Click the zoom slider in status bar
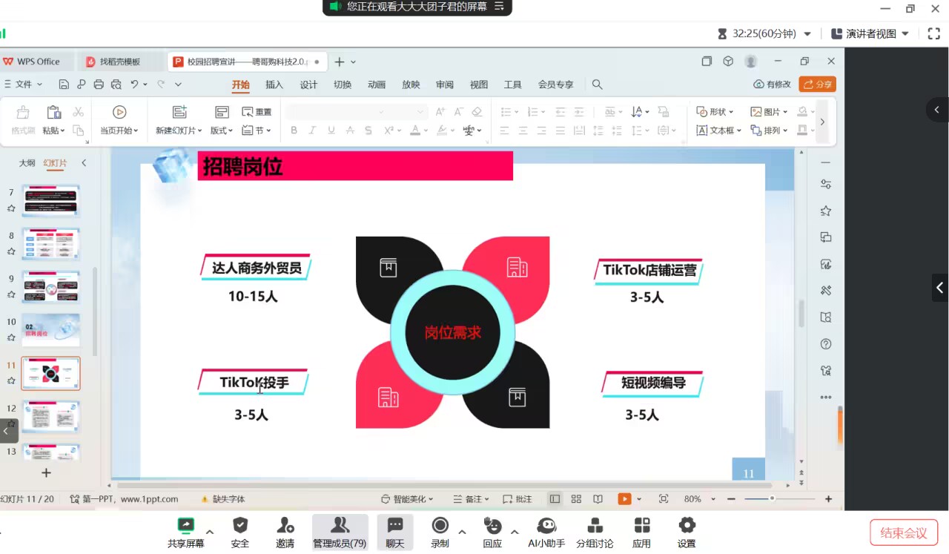Screen dimensions: 949x554 [x=772, y=499]
